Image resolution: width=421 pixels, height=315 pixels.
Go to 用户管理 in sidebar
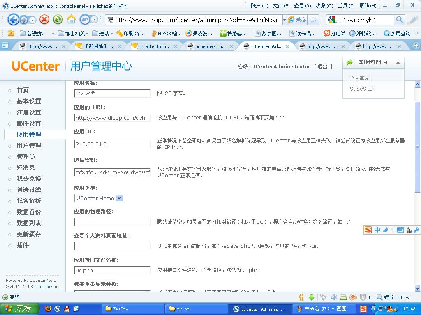[29, 146]
